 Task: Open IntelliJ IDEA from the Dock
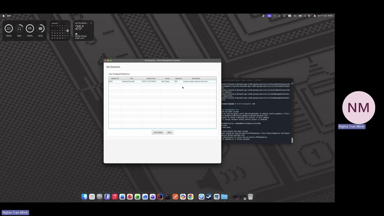pos(160,197)
